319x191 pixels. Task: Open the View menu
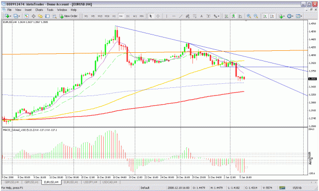pos(18,10)
